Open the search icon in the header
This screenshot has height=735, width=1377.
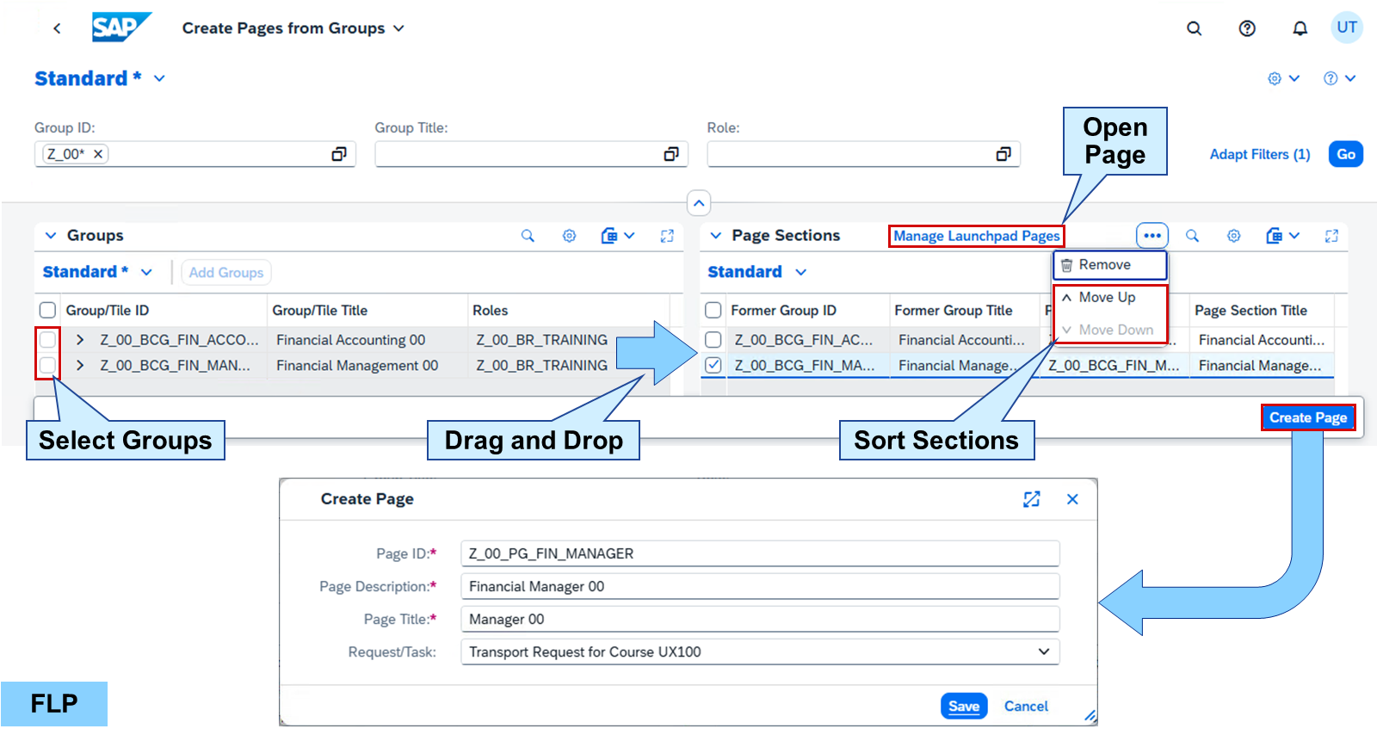pyautogui.click(x=1194, y=28)
